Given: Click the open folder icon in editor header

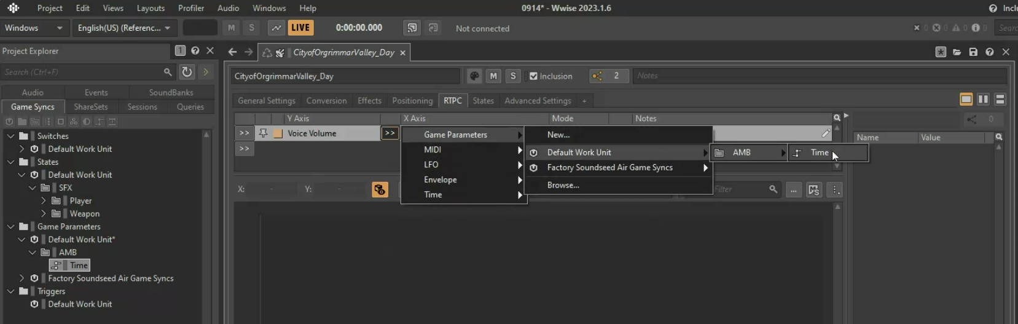Looking at the screenshot, I should [957, 52].
